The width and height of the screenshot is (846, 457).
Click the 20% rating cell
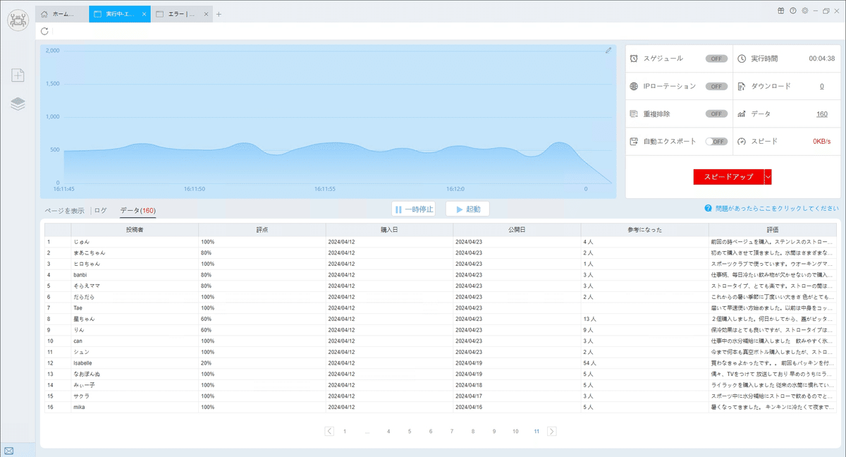262,362
